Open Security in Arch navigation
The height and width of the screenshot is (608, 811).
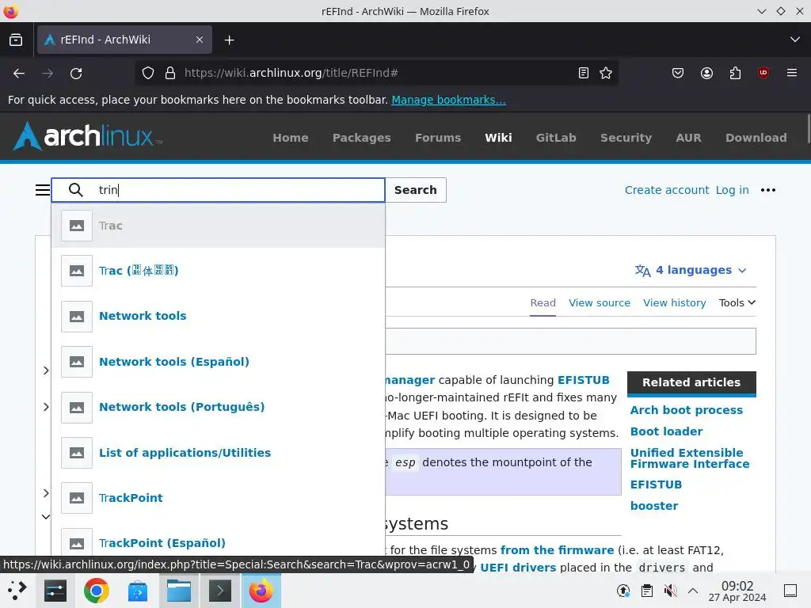click(x=626, y=138)
